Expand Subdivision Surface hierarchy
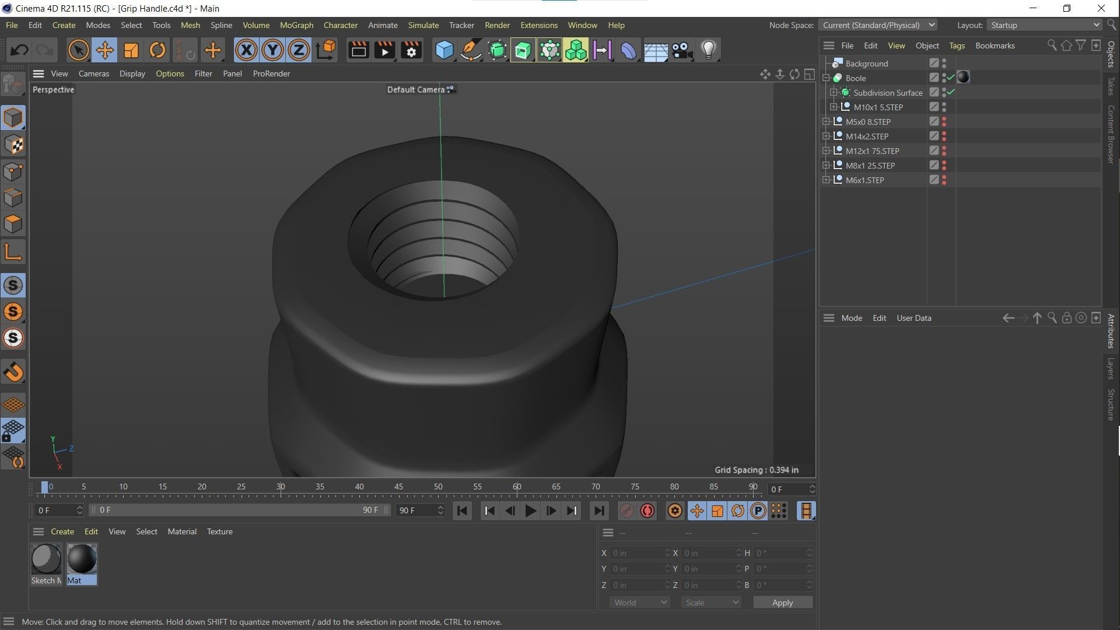Screen dimensions: 1120x630 (x=834, y=93)
